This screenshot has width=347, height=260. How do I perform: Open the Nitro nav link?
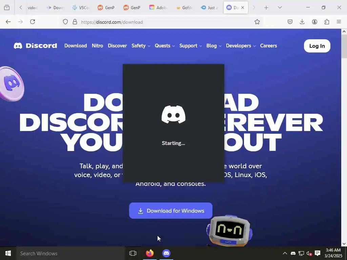point(97,46)
